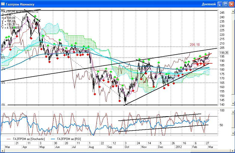Image resolution: width=235 pixels, height=153 pixels.
Task: Click the 140 price axis label
Action: point(222,105)
